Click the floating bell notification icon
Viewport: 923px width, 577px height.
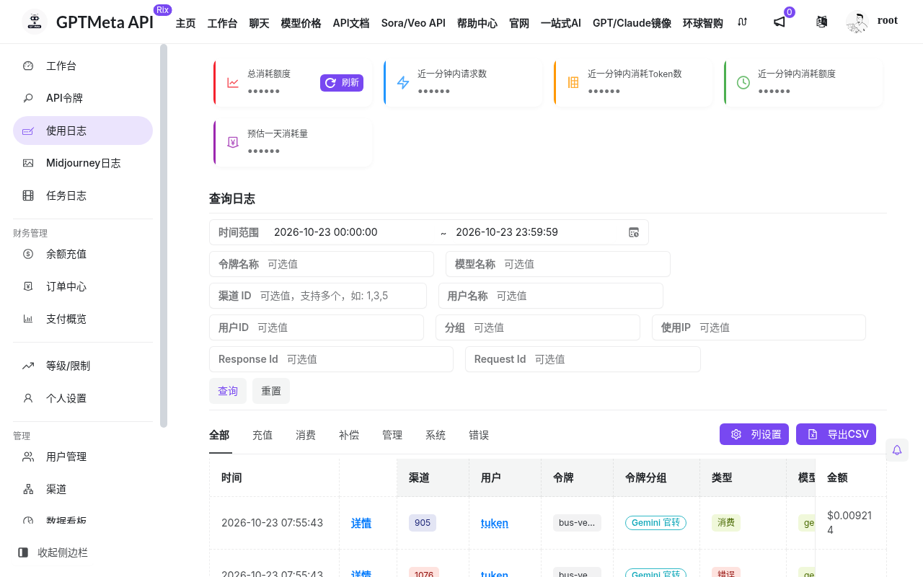(x=897, y=450)
